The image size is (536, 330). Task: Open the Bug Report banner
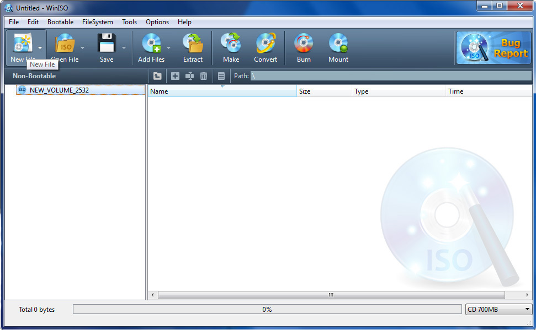(x=493, y=48)
